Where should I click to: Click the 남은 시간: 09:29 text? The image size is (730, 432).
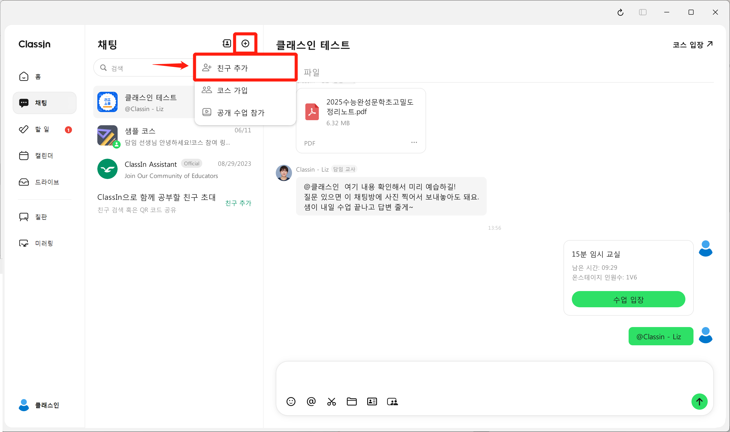pyautogui.click(x=594, y=267)
